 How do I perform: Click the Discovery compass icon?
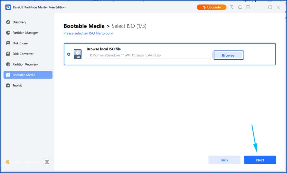pos(8,22)
